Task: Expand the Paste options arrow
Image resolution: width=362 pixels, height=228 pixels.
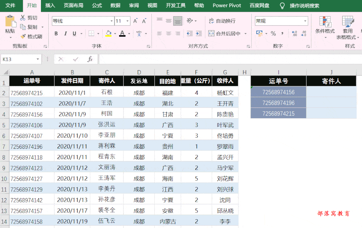Action: 10,37
